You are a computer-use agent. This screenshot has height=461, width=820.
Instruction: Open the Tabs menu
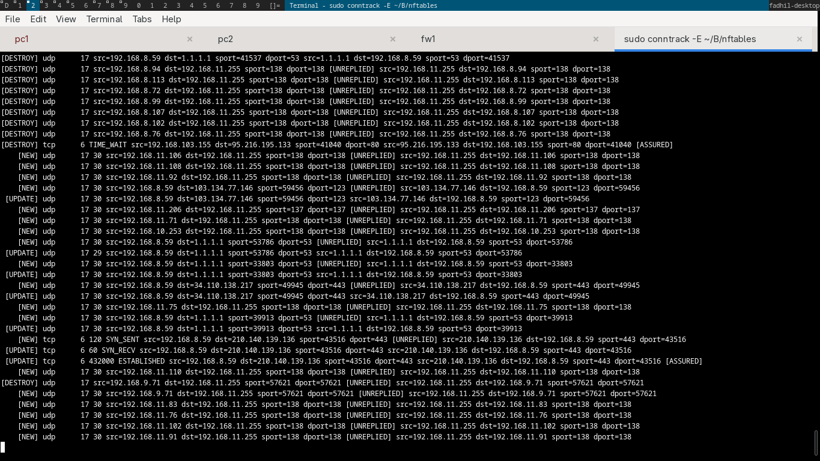coord(142,19)
